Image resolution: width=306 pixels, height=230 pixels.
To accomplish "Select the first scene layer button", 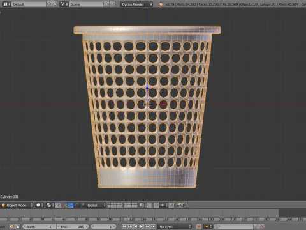I will (x=110, y=204).
